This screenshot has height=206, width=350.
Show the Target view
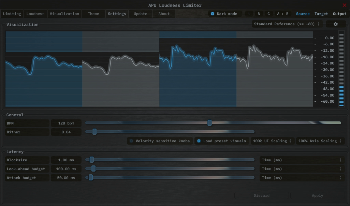321,14
